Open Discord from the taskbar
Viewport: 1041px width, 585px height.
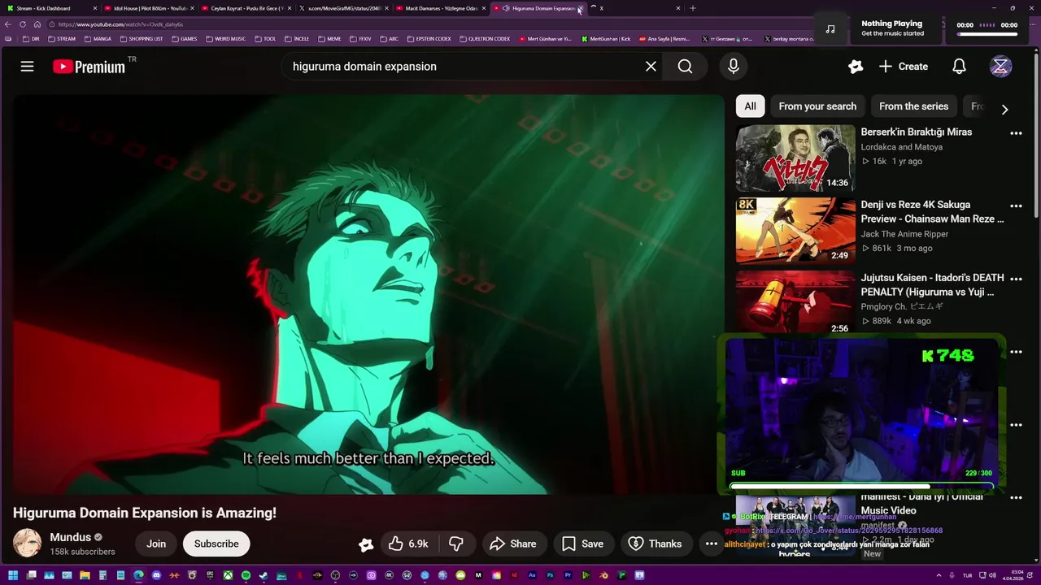coord(156,576)
